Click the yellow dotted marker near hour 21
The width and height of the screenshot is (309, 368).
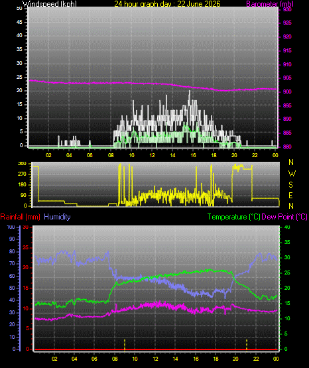pos(247,345)
